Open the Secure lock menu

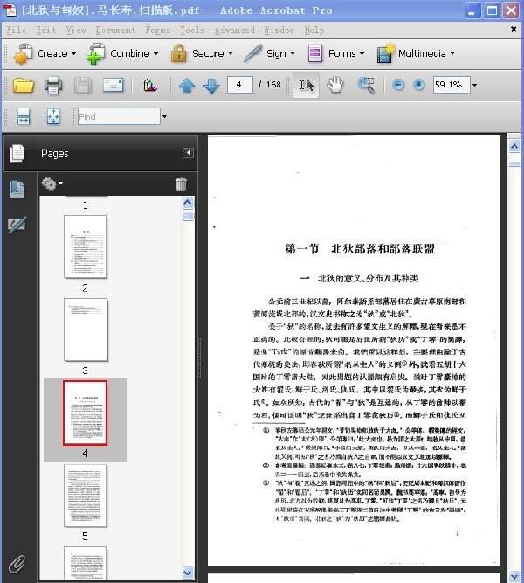click(202, 53)
